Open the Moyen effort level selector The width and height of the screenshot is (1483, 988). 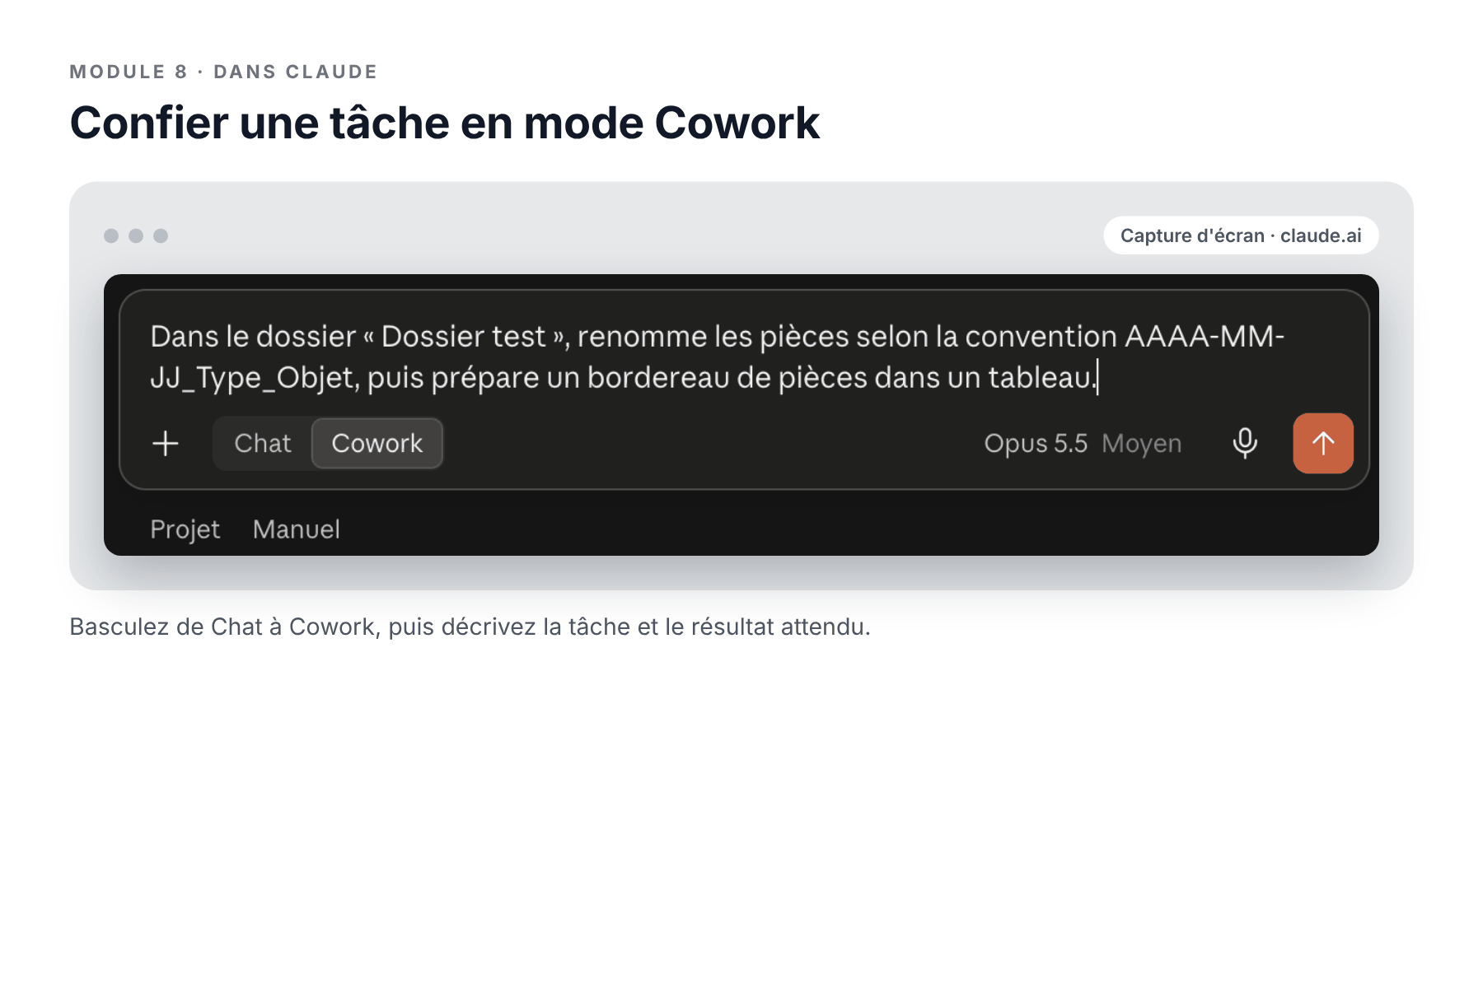pyautogui.click(x=1142, y=444)
